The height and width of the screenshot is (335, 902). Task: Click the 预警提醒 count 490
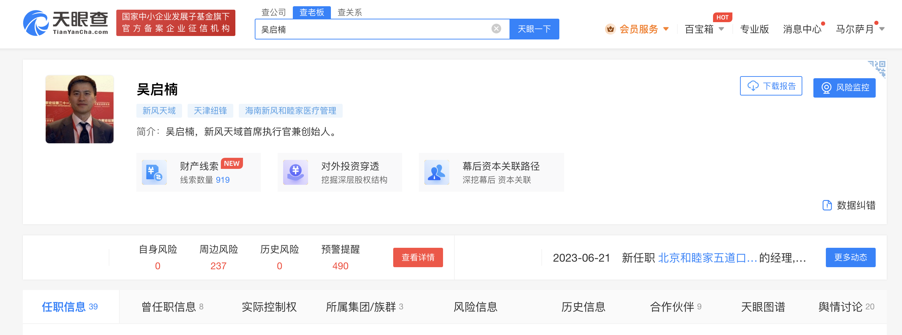click(340, 266)
